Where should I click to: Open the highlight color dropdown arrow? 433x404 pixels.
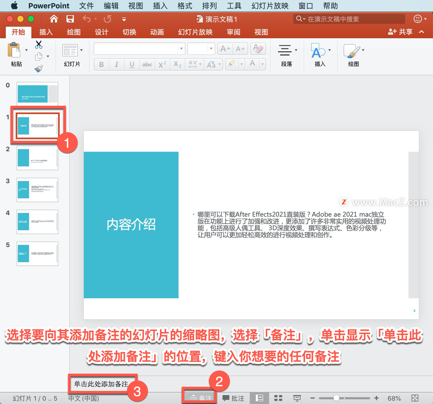click(x=242, y=64)
